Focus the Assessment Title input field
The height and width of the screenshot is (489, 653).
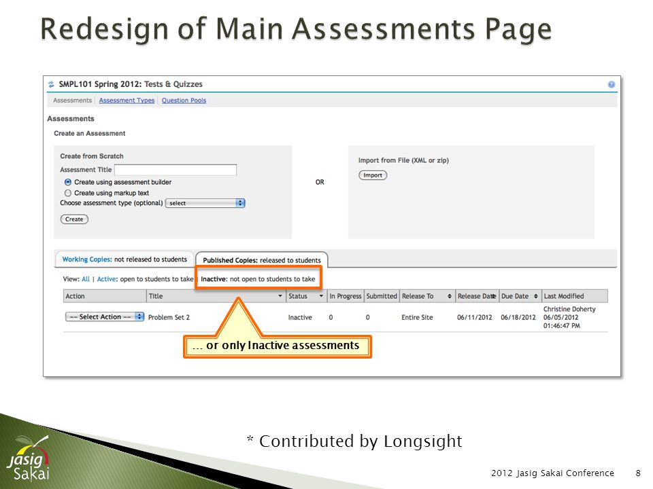tap(175, 170)
